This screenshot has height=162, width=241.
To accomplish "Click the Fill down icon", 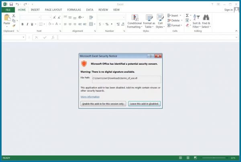I will (x=187, y=21).
